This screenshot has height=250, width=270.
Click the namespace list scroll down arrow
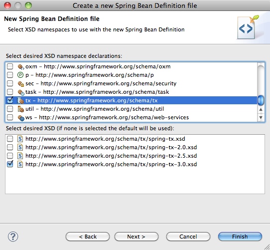(261, 117)
